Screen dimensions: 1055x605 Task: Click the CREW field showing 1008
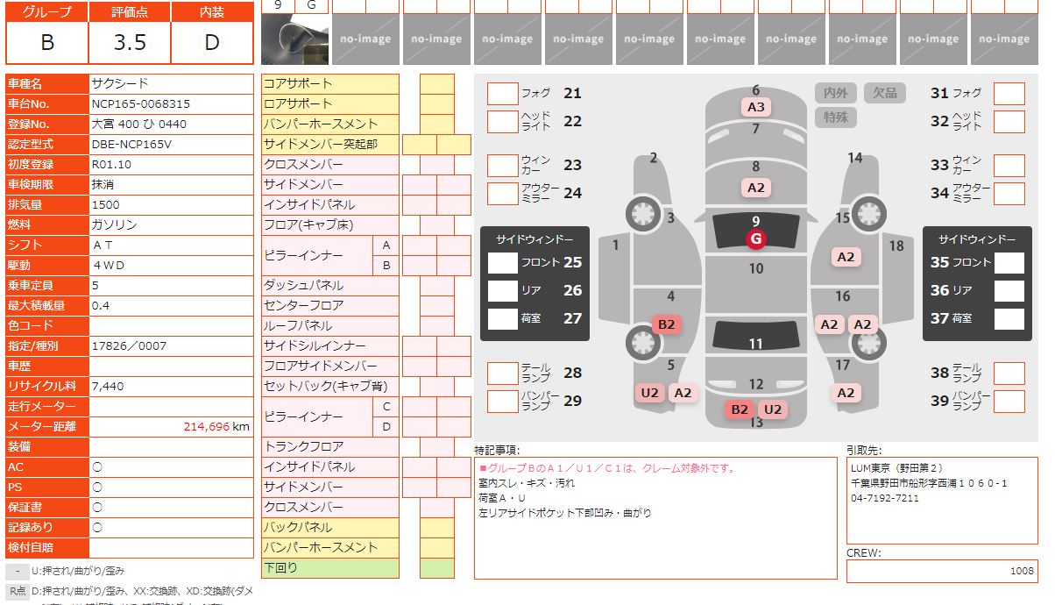tap(942, 571)
